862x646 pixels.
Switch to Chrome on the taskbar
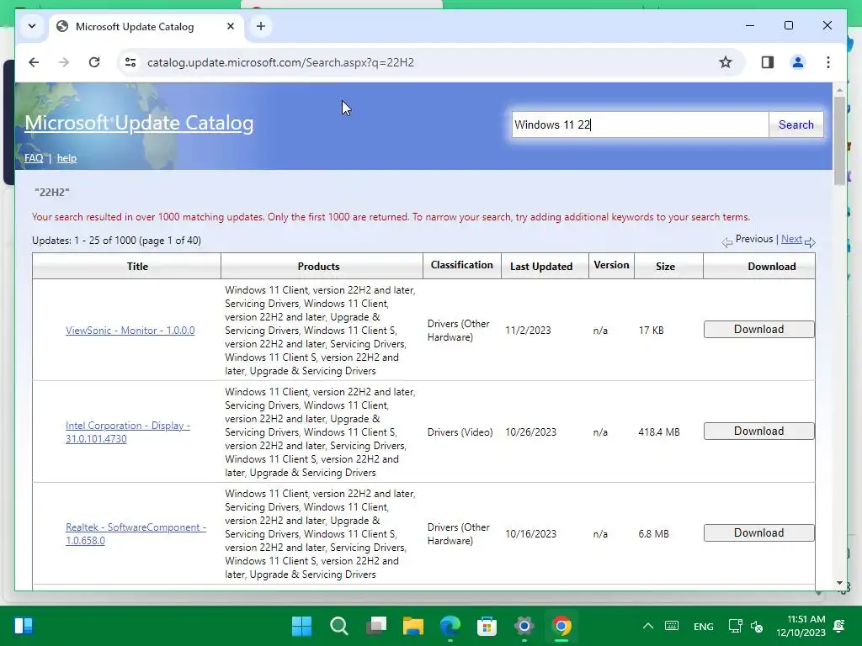point(561,626)
